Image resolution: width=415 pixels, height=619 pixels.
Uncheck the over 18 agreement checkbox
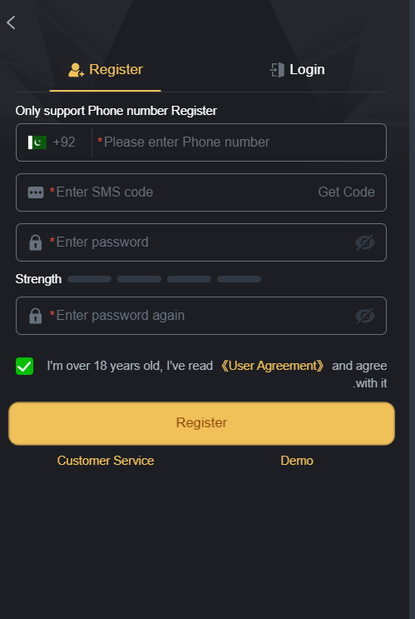click(24, 366)
